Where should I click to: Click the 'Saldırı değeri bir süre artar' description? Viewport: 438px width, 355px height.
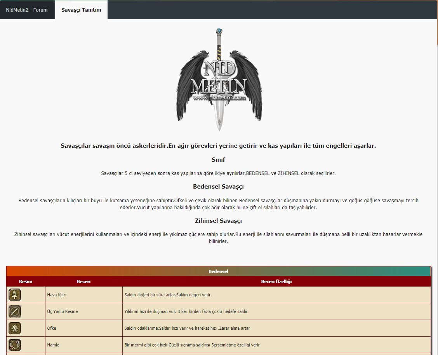(x=276, y=295)
